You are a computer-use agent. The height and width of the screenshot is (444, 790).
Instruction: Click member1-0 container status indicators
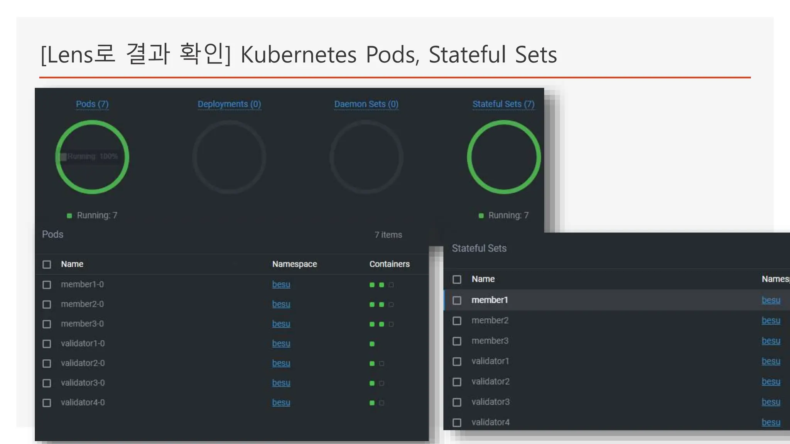[x=381, y=285]
